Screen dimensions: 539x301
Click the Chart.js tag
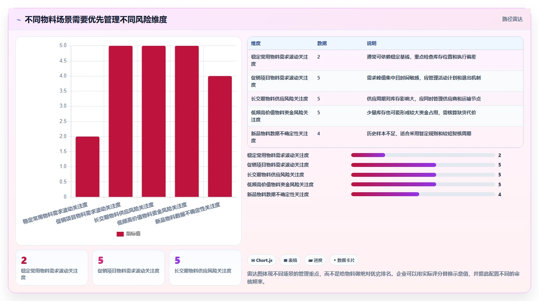click(x=262, y=260)
